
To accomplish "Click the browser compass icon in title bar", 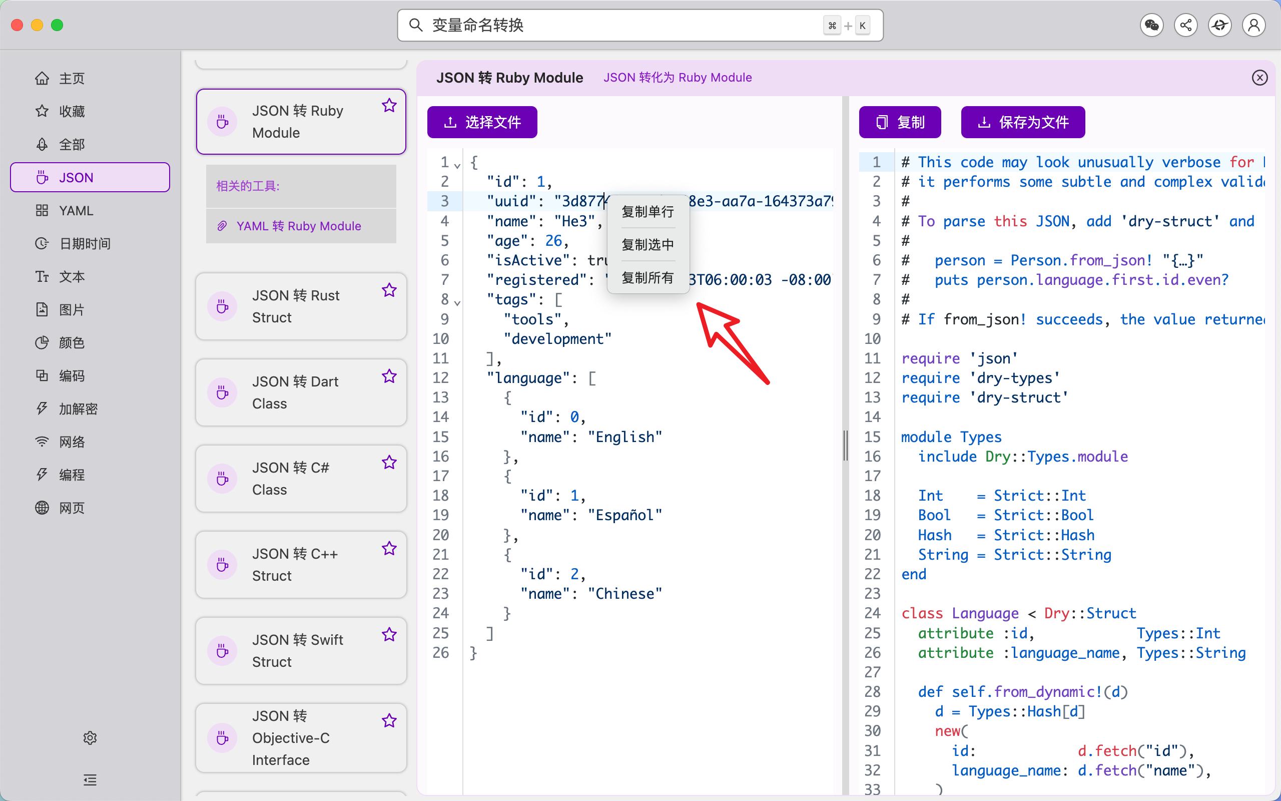I will pos(1219,25).
